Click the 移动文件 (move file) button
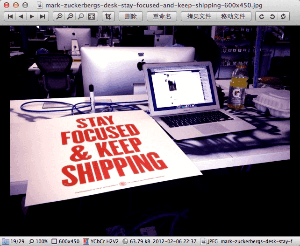This screenshot has width=300, height=246. (233, 16)
